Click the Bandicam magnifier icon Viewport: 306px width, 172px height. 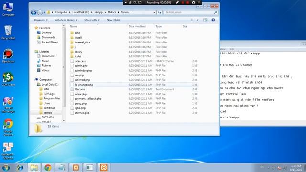click(x=135, y=2)
